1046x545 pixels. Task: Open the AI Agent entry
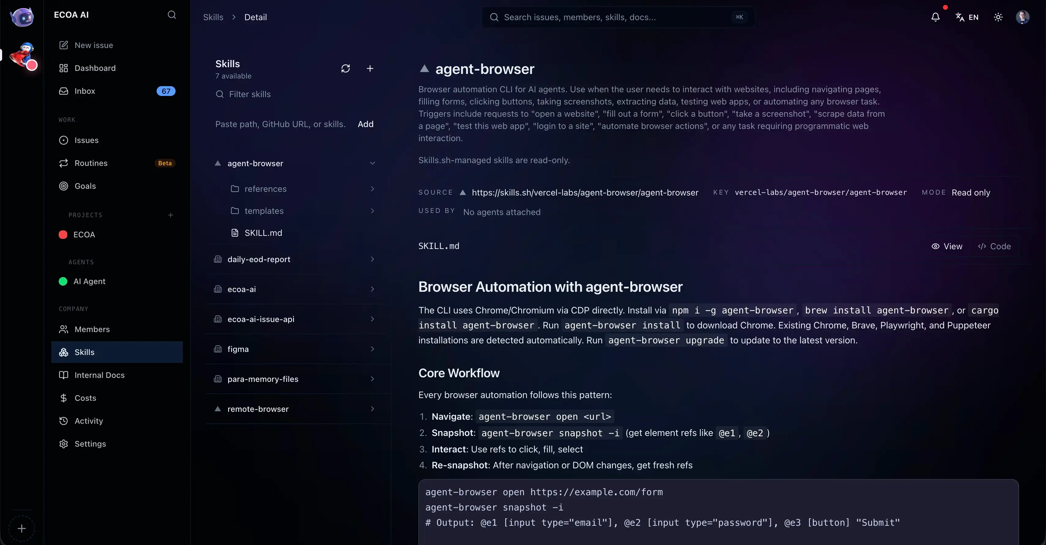pyautogui.click(x=117, y=281)
